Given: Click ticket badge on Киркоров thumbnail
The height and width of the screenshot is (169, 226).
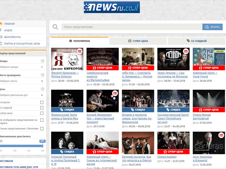Looking at the screenshot, I should tap(79, 51).
